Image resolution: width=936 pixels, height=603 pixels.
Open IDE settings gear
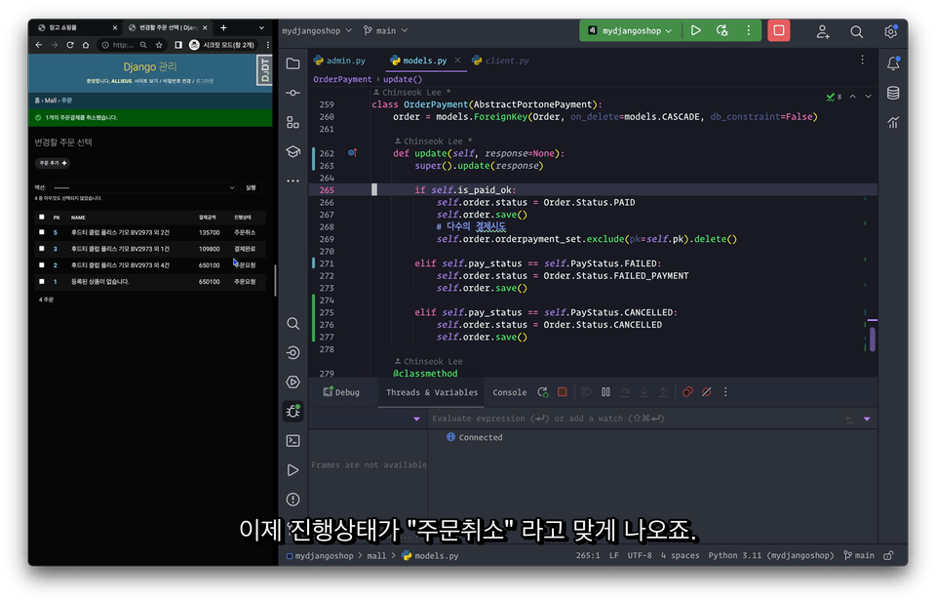(x=890, y=31)
